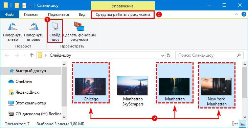Click the 'Выбрано 3 элем.: 3,80 МБ' status text

coord(60,124)
